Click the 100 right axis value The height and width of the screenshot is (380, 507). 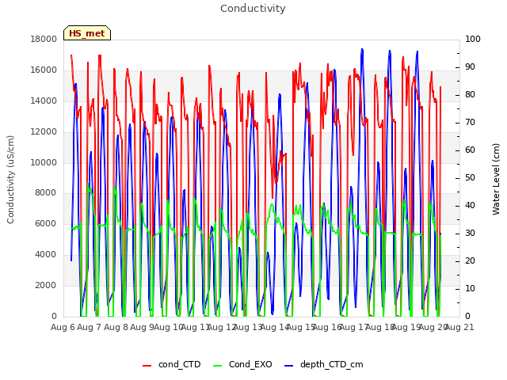(473, 39)
